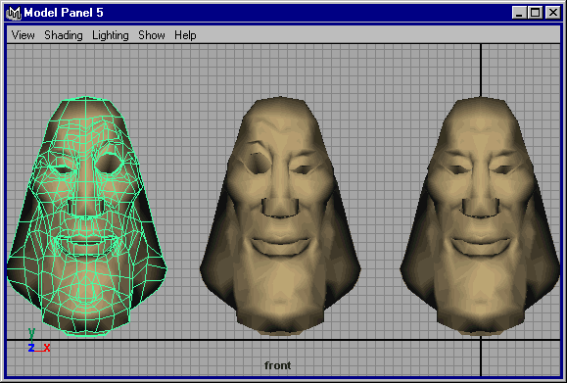Minimize the Model Panel 5 window
The height and width of the screenshot is (383, 567).
pos(519,13)
